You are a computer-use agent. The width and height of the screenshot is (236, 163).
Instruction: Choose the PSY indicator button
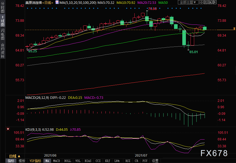pos(145,161)
